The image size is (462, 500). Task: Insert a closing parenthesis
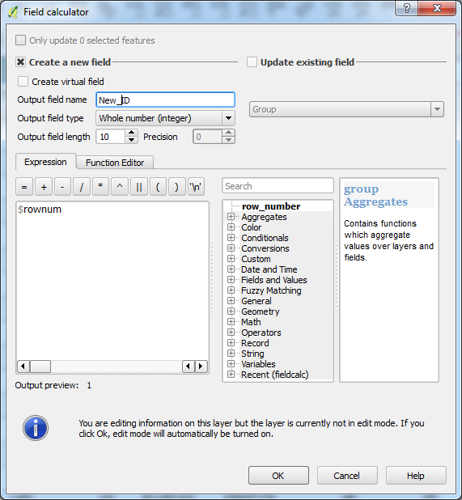tap(176, 187)
